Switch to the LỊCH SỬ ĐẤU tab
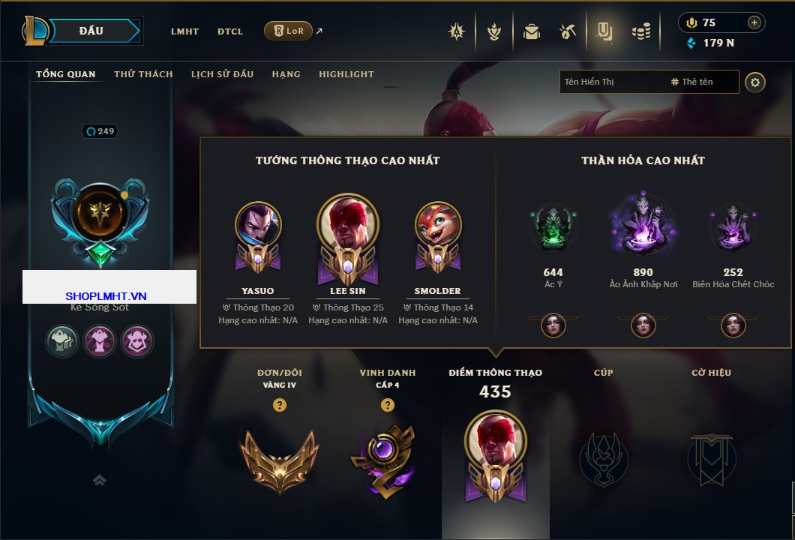 [x=222, y=74]
